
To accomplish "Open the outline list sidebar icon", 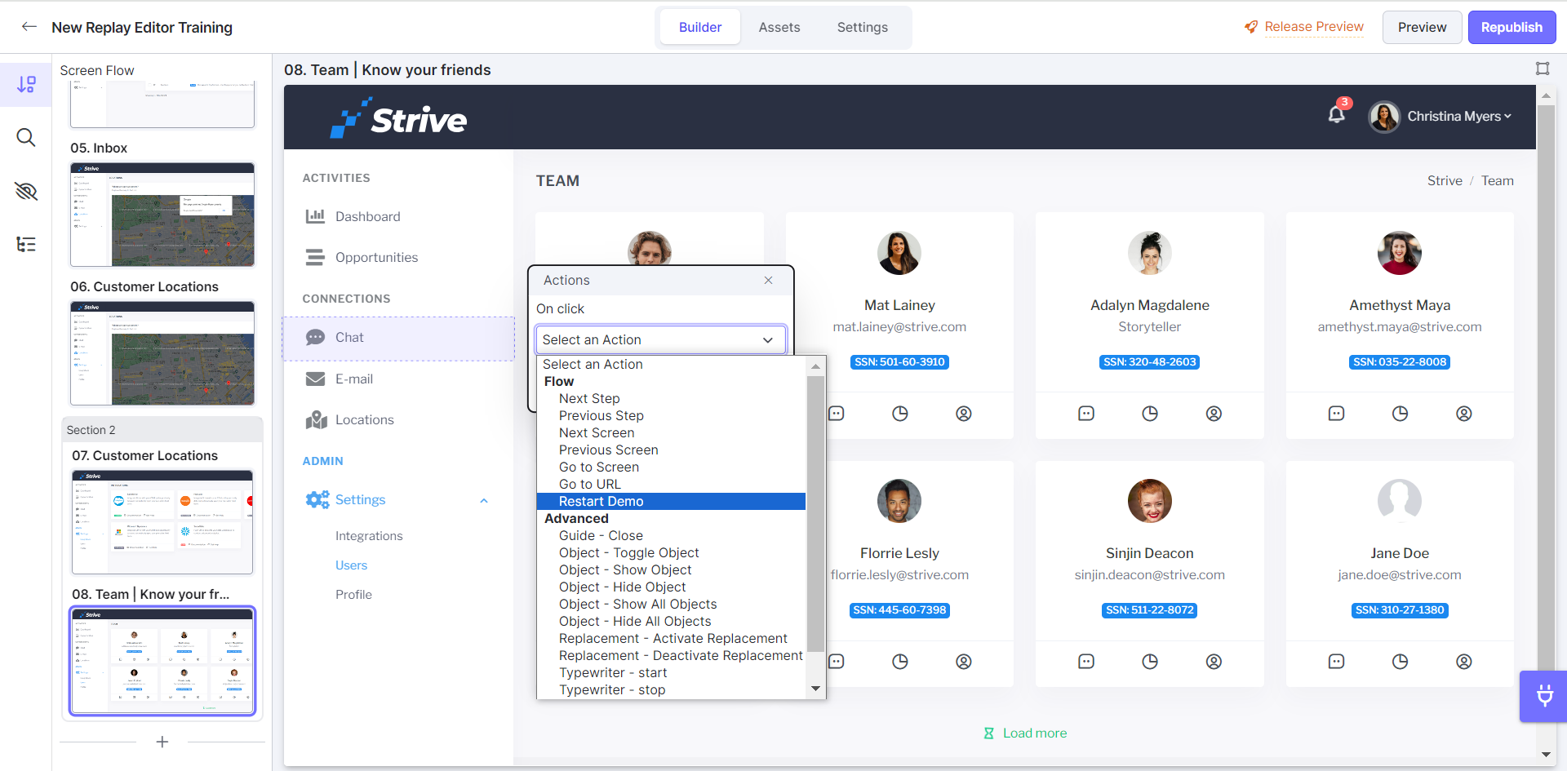I will pyautogui.click(x=26, y=244).
